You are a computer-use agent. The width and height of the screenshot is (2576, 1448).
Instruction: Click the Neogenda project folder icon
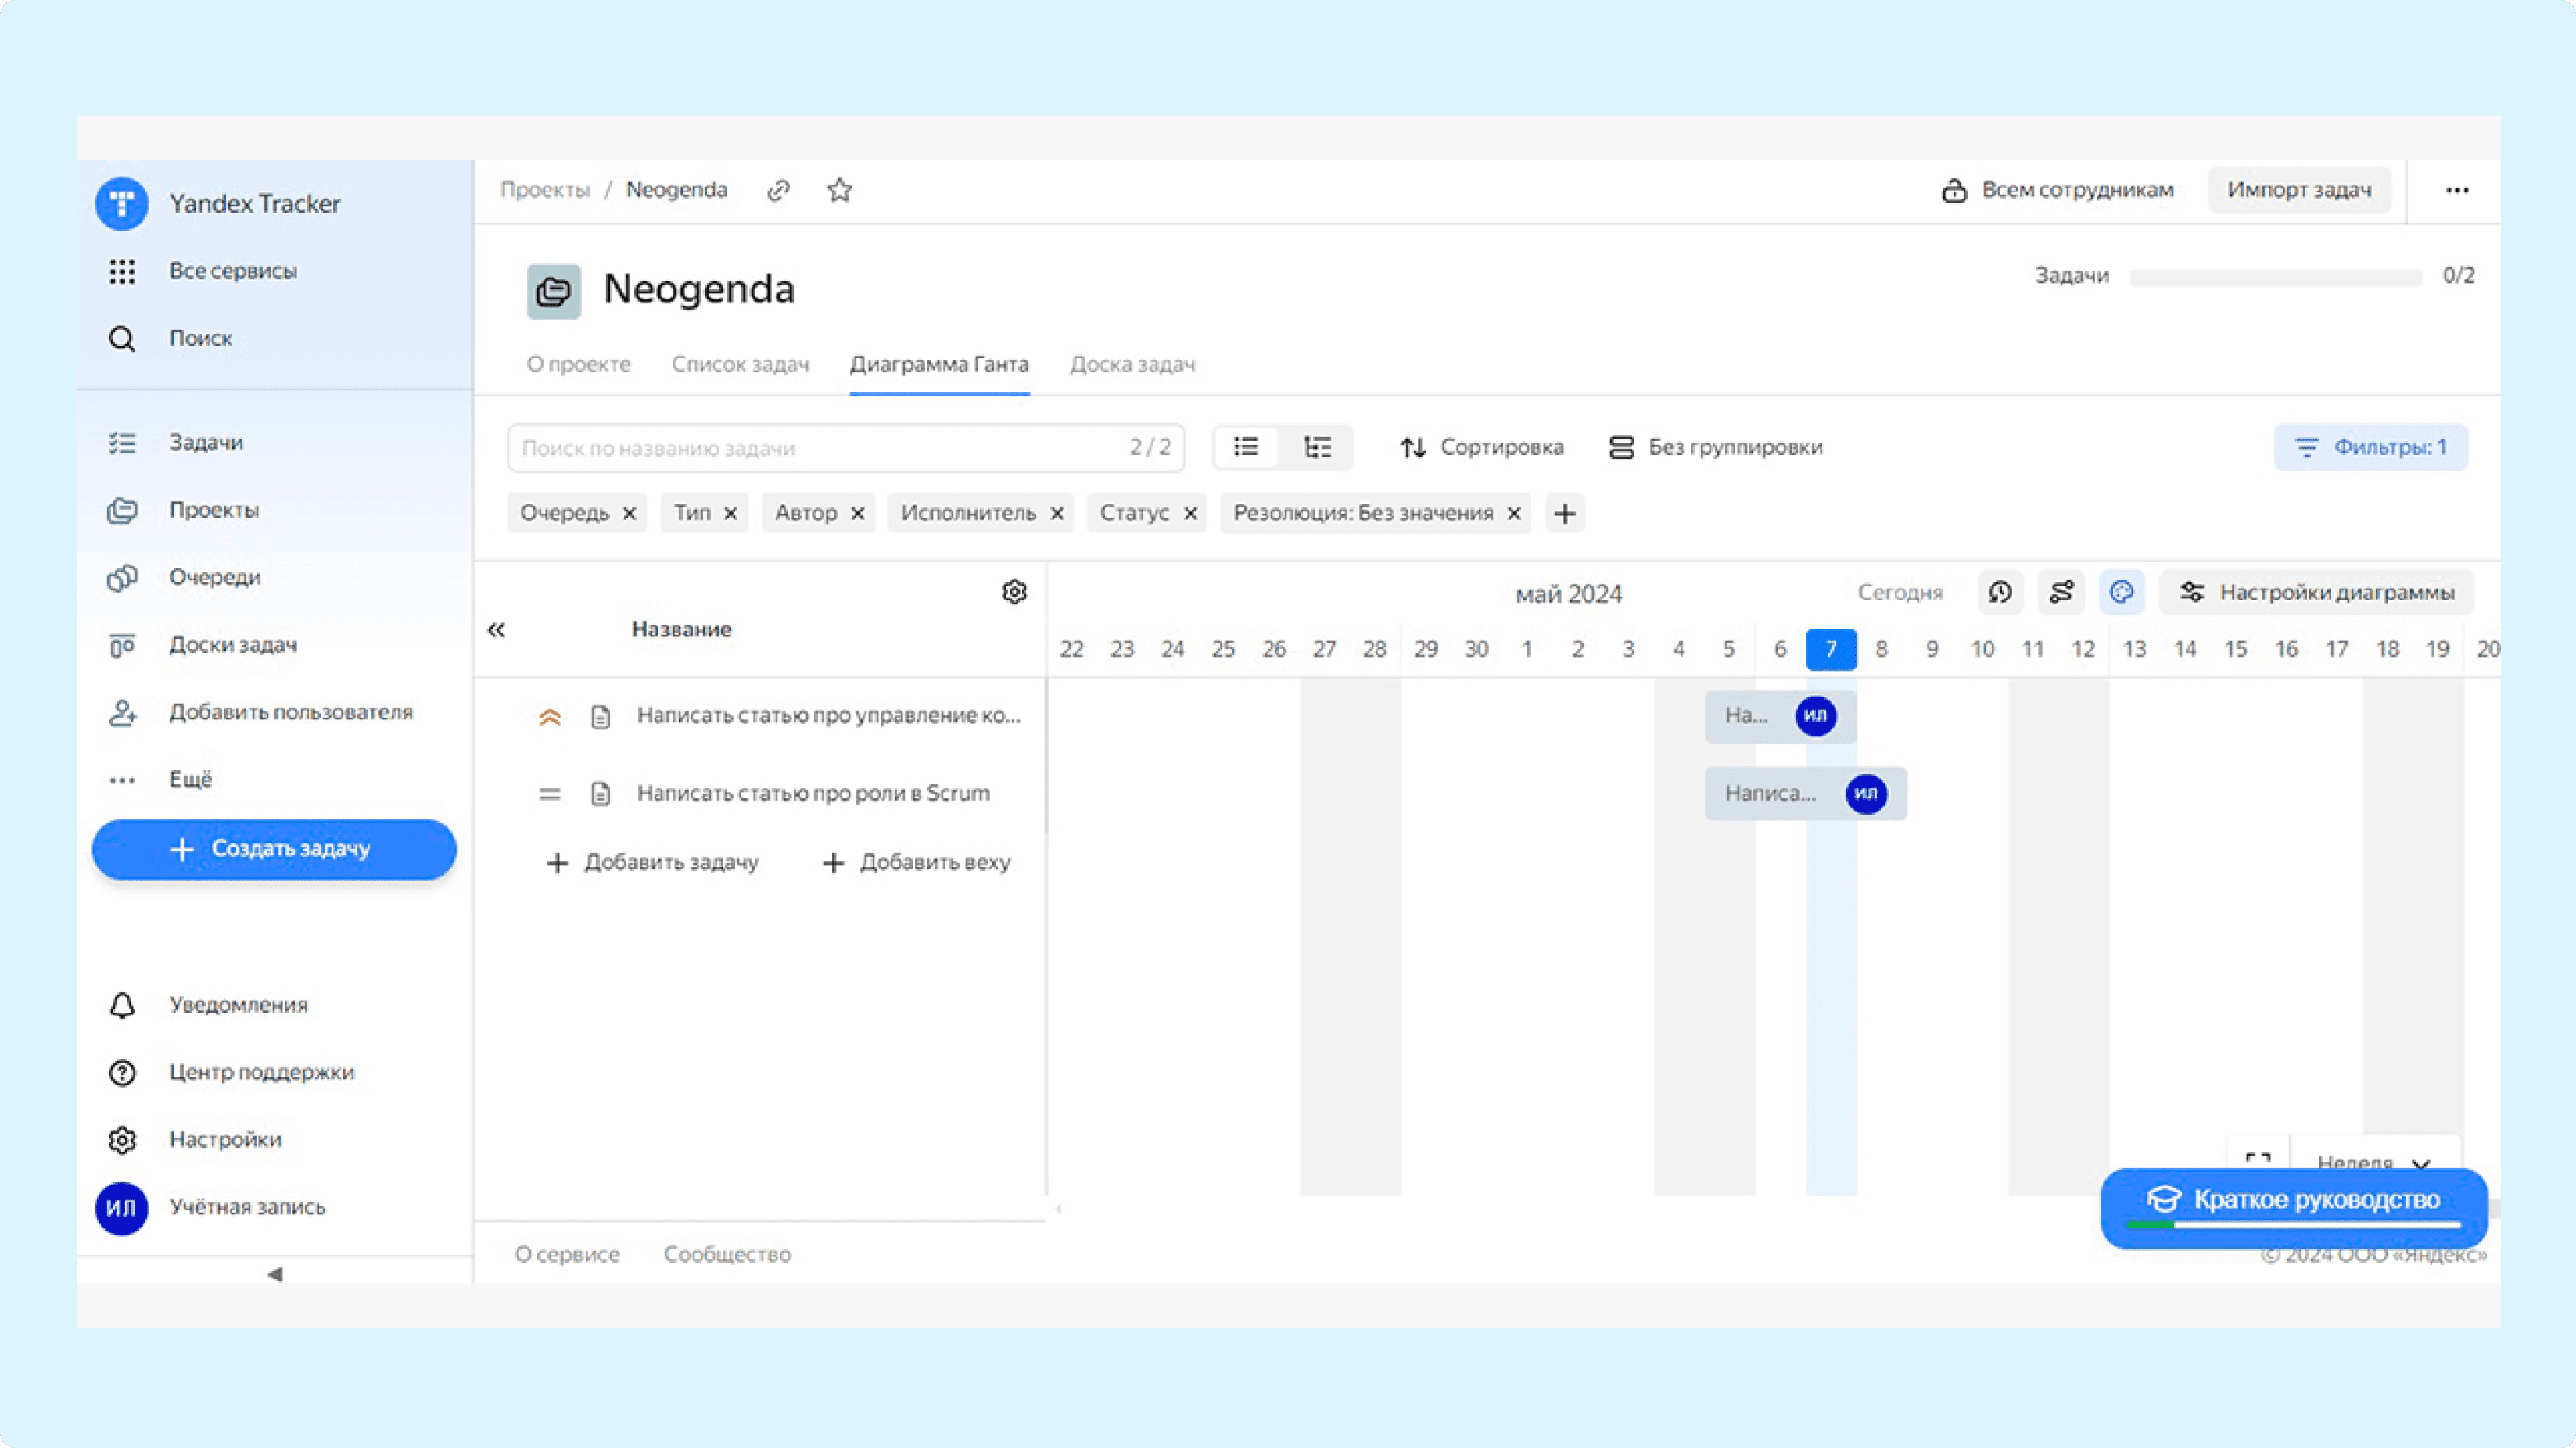[x=554, y=291]
